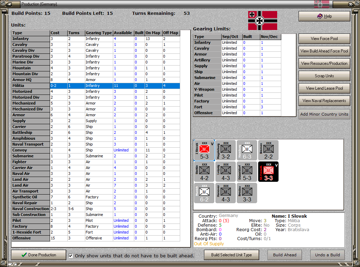Select the Naval Transport row

tap(96, 144)
